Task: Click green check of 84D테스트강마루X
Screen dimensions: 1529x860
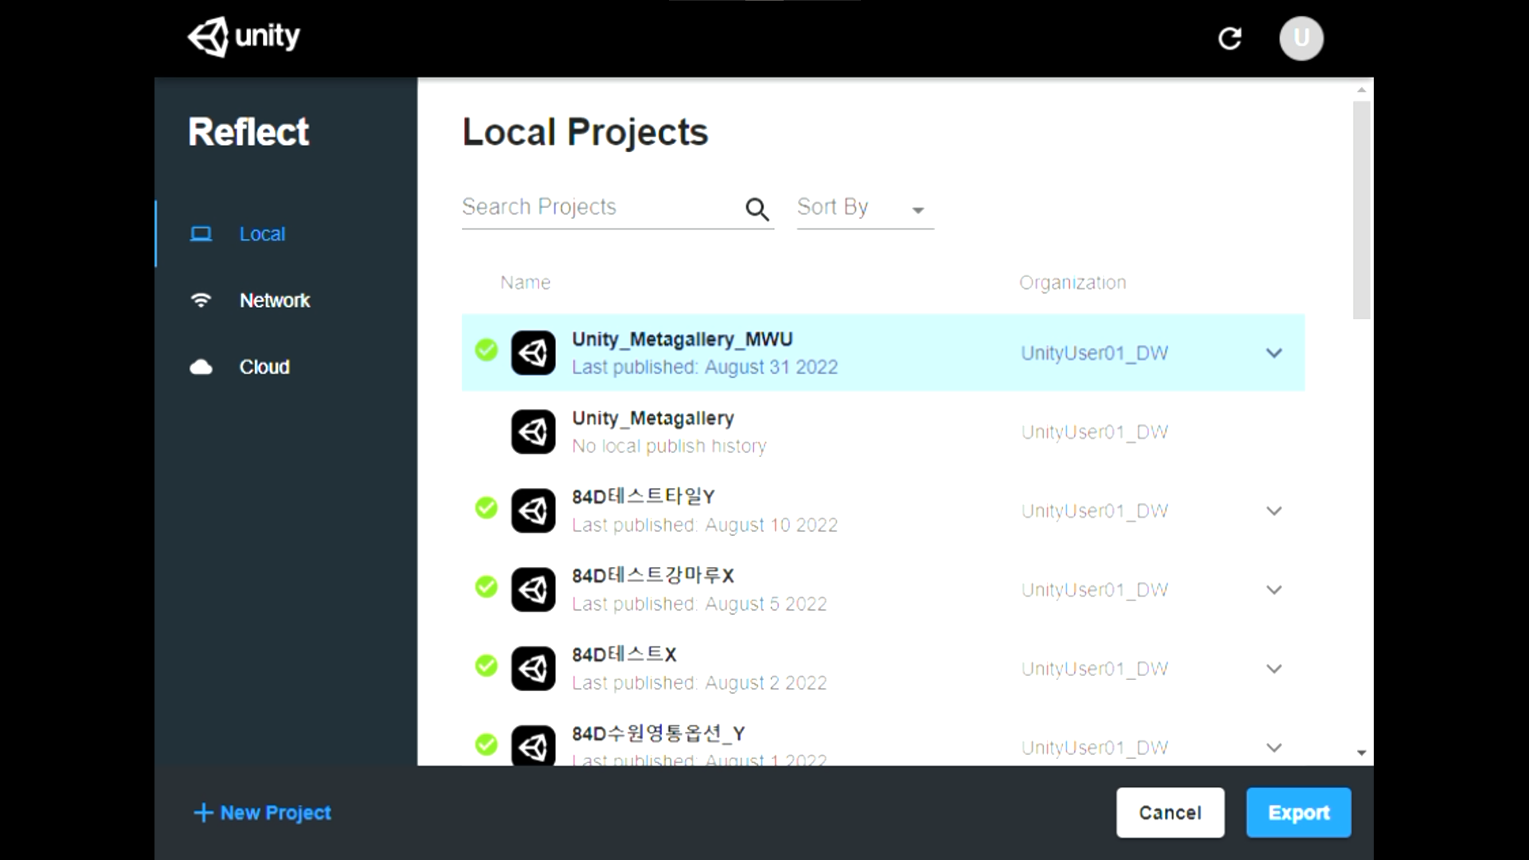Action: click(486, 587)
